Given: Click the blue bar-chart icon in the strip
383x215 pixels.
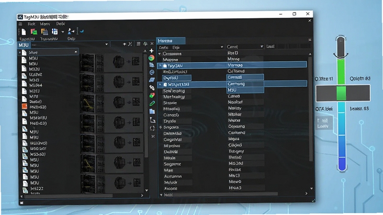Looking at the screenshot, I should (x=152, y=111).
